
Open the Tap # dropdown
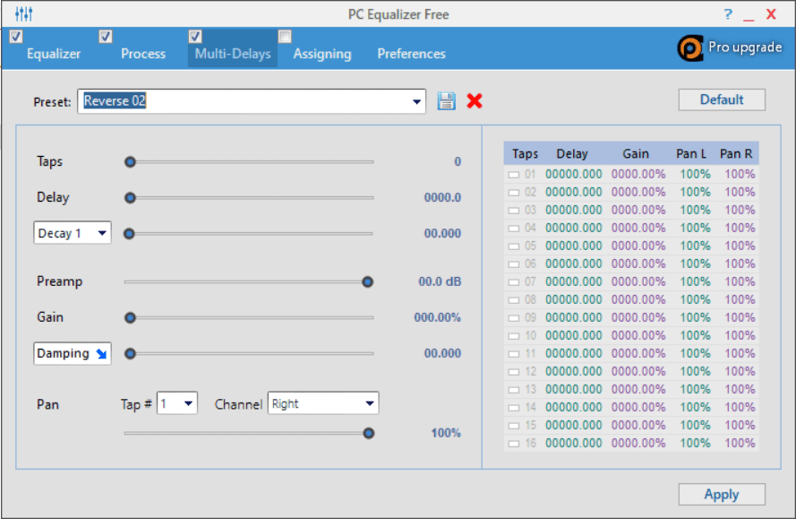[176, 403]
